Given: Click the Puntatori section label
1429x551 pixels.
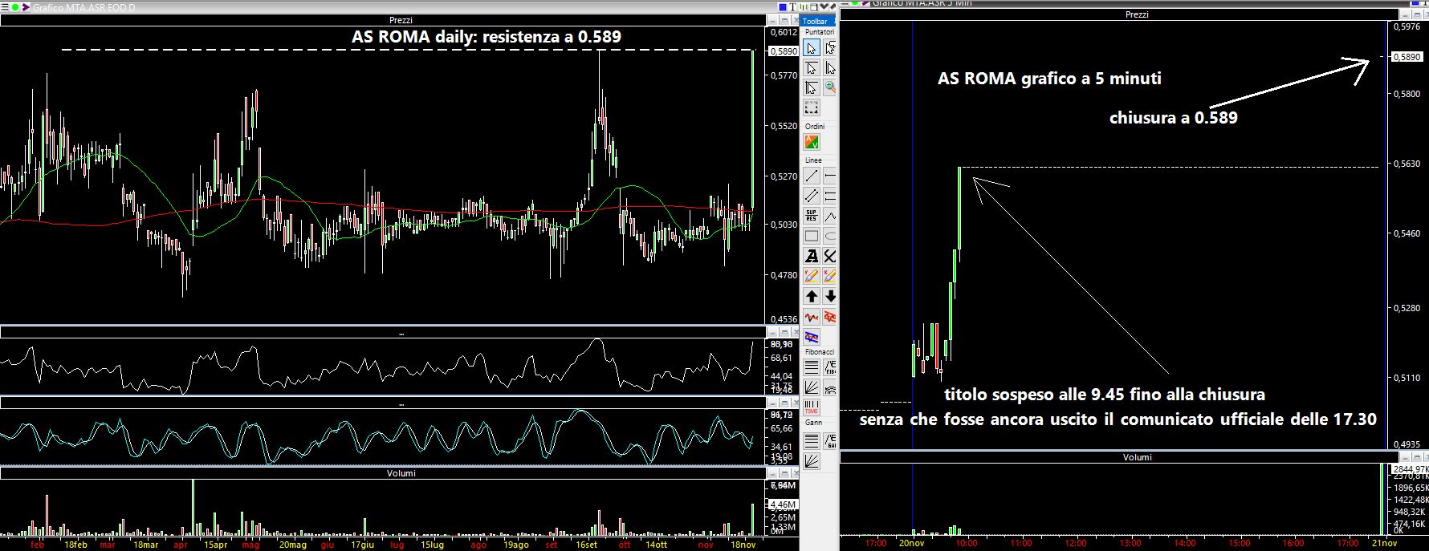Looking at the screenshot, I should click(820, 32).
